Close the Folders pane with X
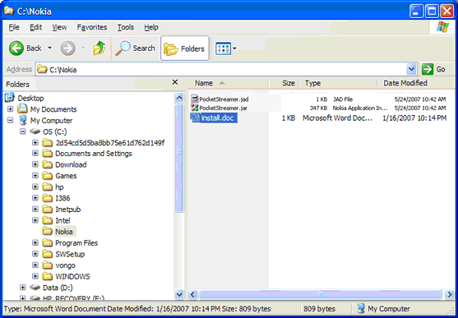458x318 pixels. pos(175,82)
